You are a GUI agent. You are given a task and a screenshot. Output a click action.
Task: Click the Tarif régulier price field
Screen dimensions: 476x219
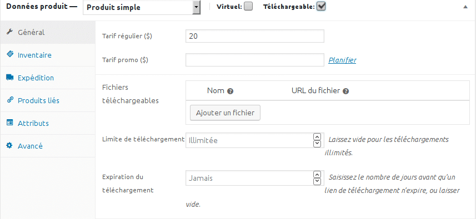click(255, 36)
